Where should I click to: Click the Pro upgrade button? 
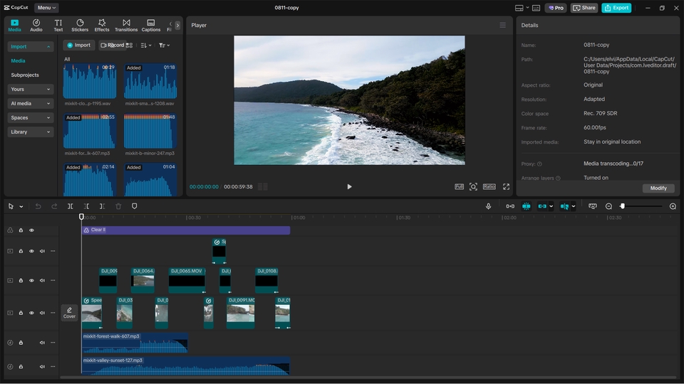pos(556,8)
